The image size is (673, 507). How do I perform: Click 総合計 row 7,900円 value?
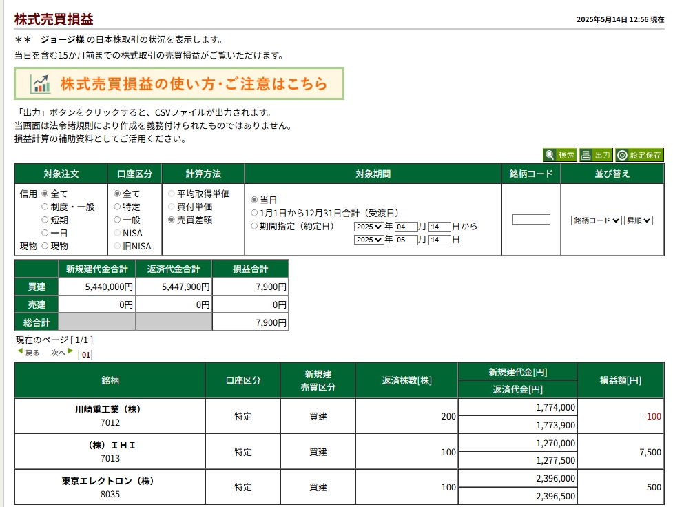(x=271, y=322)
